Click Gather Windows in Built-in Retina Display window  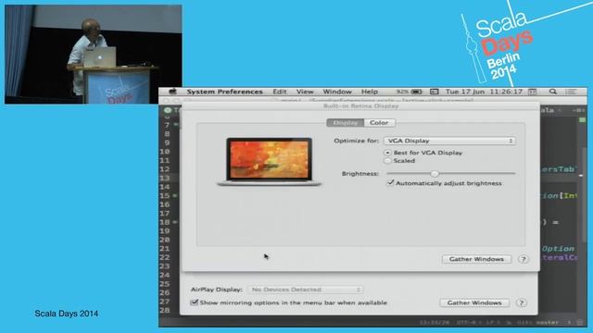pyautogui.click(x=476, y=259)
